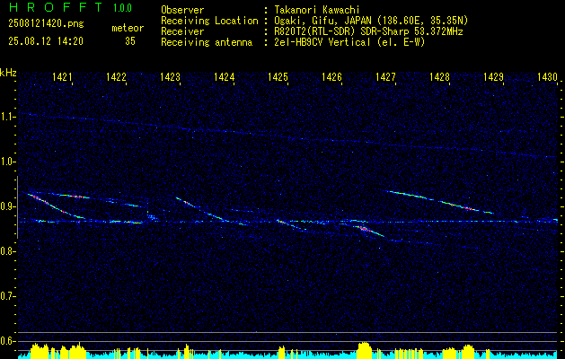Click the file name 2508121420.png

click(46, 23)
